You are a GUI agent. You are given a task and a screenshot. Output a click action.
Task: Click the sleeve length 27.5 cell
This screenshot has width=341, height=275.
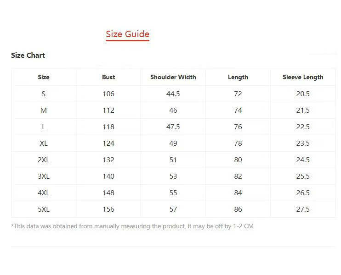[303, 209]
